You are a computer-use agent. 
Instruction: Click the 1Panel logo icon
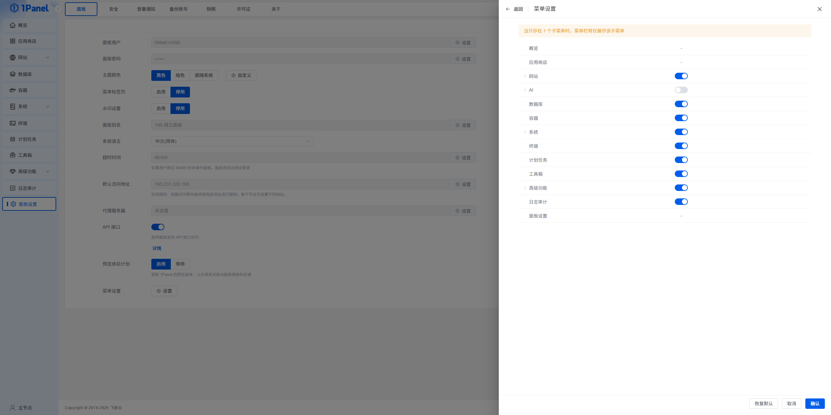click(14, 8)
